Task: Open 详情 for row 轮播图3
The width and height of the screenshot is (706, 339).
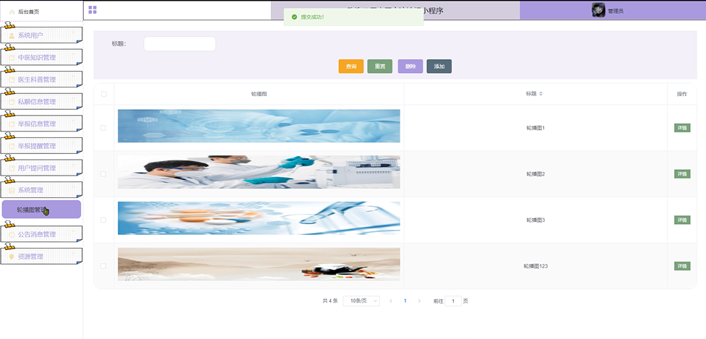Action: 682,220
